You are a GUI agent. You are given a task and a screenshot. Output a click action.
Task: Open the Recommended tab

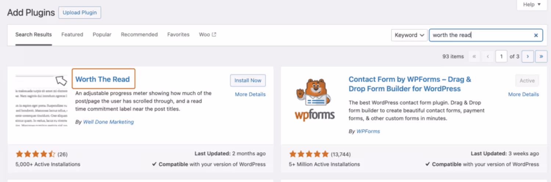point(139,35)
